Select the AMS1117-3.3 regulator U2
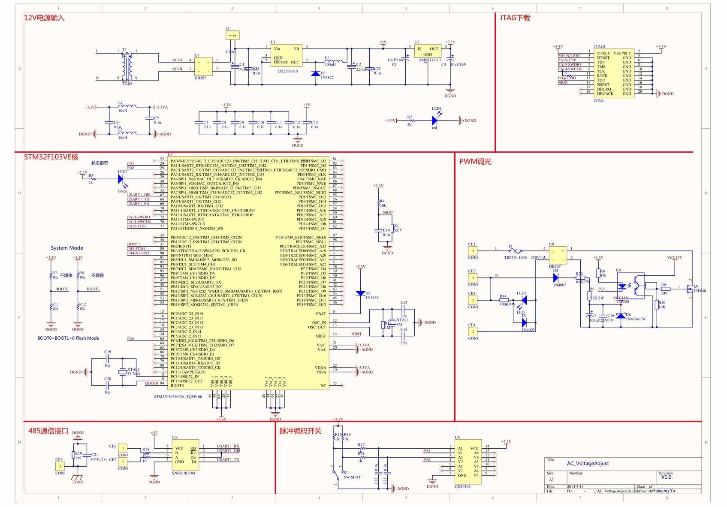 point(428,51)
